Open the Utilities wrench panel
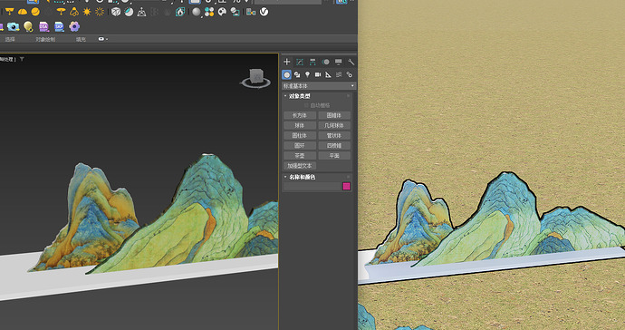625x330 pixels. pyautogui.click(x=351, y=62)
